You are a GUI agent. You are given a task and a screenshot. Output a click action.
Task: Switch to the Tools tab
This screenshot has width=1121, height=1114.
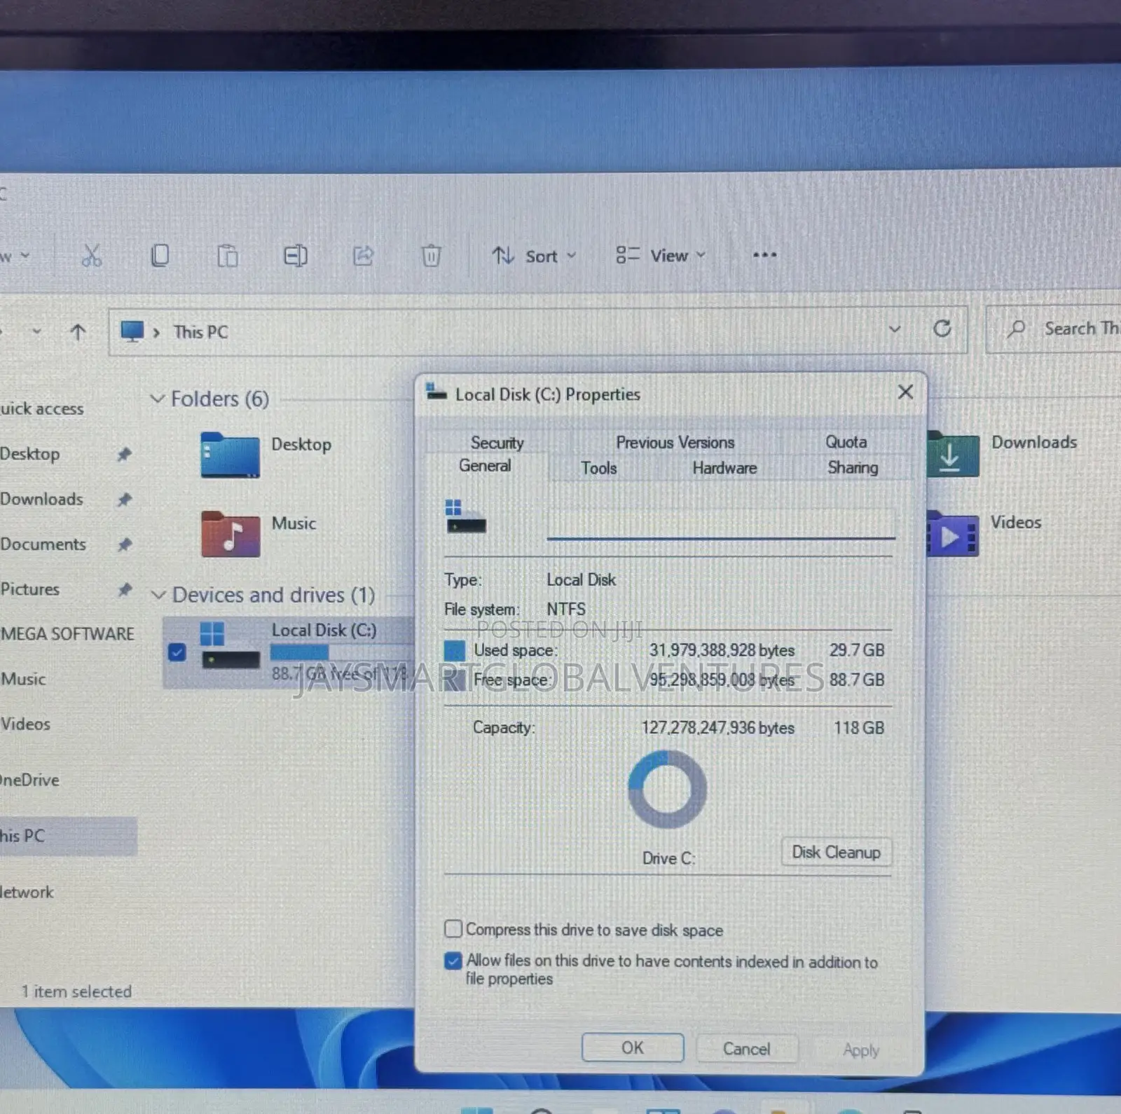599,468
